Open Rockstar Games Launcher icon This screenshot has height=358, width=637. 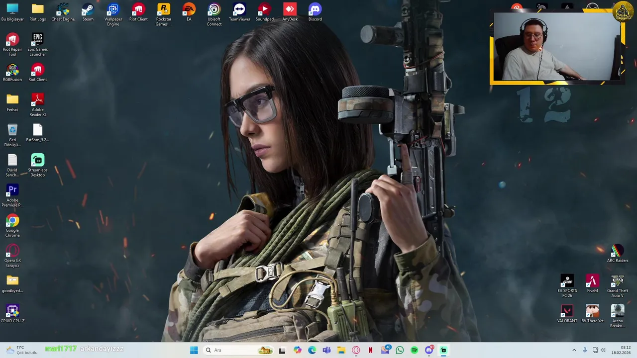tap(163, 15)
